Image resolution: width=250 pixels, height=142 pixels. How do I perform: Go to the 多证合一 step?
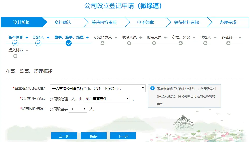[x=229, y=37]
